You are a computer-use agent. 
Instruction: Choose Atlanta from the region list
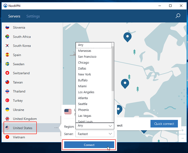(x=94, y=98)
